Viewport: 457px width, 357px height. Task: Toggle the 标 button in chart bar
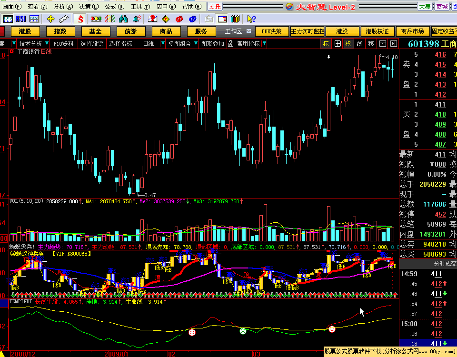326,43
